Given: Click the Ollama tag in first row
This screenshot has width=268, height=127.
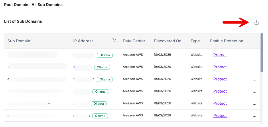Looking at the screenshot, I should (x=105, y=55).
